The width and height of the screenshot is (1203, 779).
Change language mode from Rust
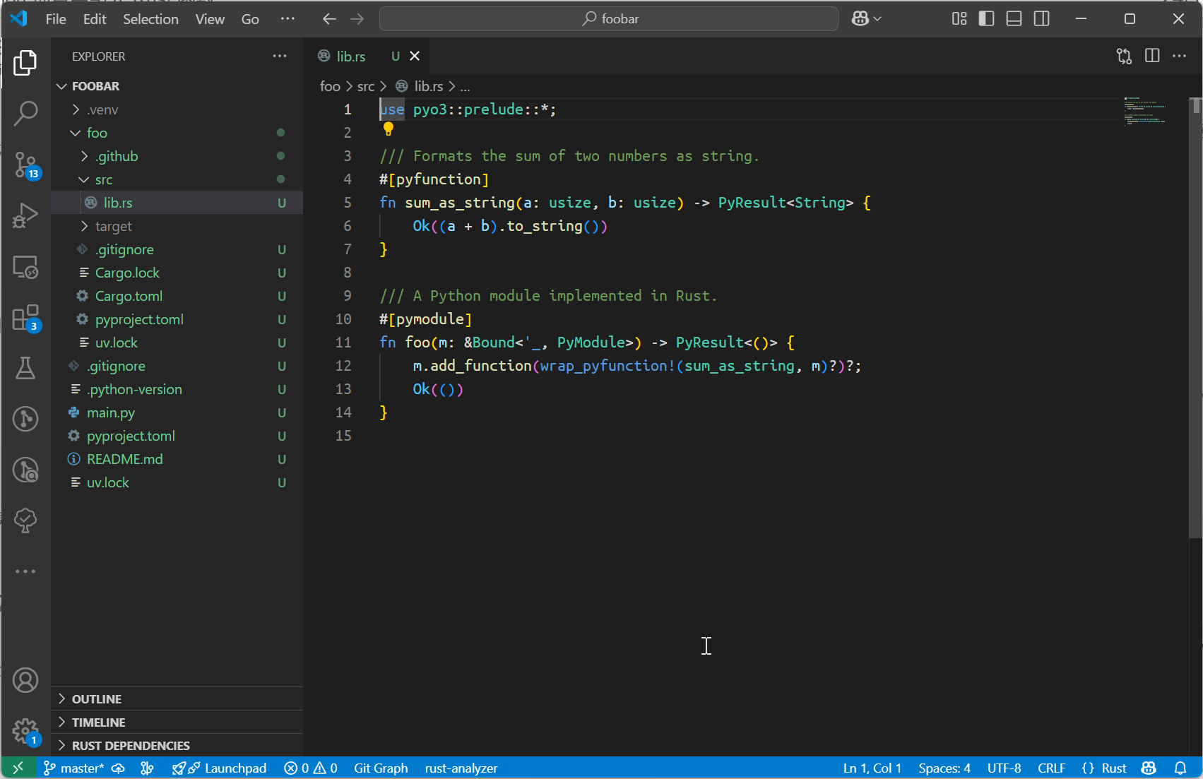click(1114, 768)
